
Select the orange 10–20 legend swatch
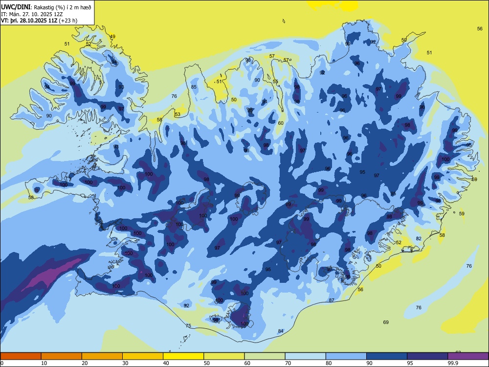pos(62,356)
